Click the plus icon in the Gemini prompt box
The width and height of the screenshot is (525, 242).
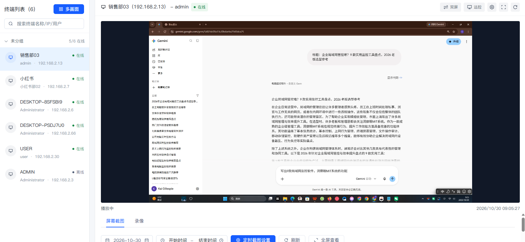282,179
